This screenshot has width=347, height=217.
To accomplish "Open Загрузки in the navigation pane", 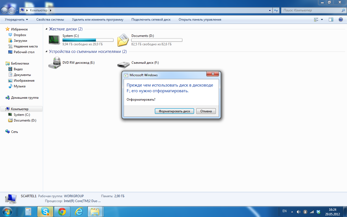I will (20, 41).
